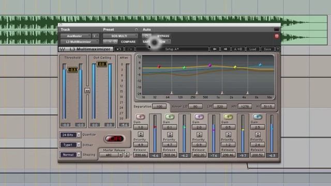Click the A→B copy button
The height and width of the screenshot is (186, 331).
(x=238, y=49)
